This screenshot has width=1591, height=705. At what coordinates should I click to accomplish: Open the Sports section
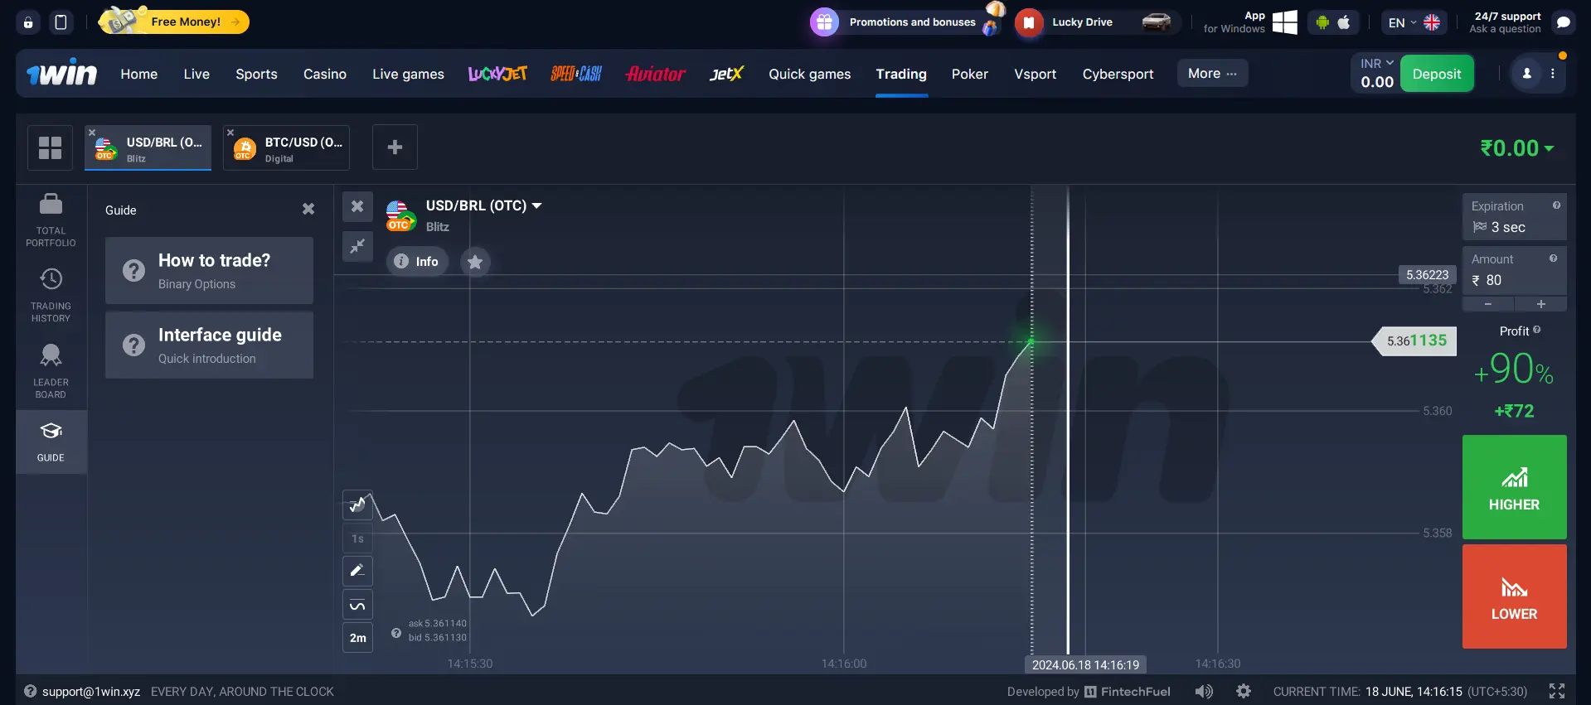(x=256, y=74)
